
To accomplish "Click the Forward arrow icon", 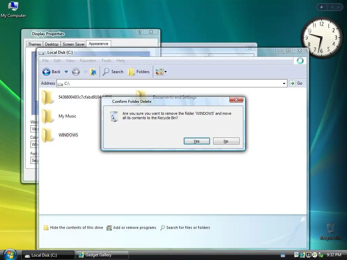I will (76, 72).
